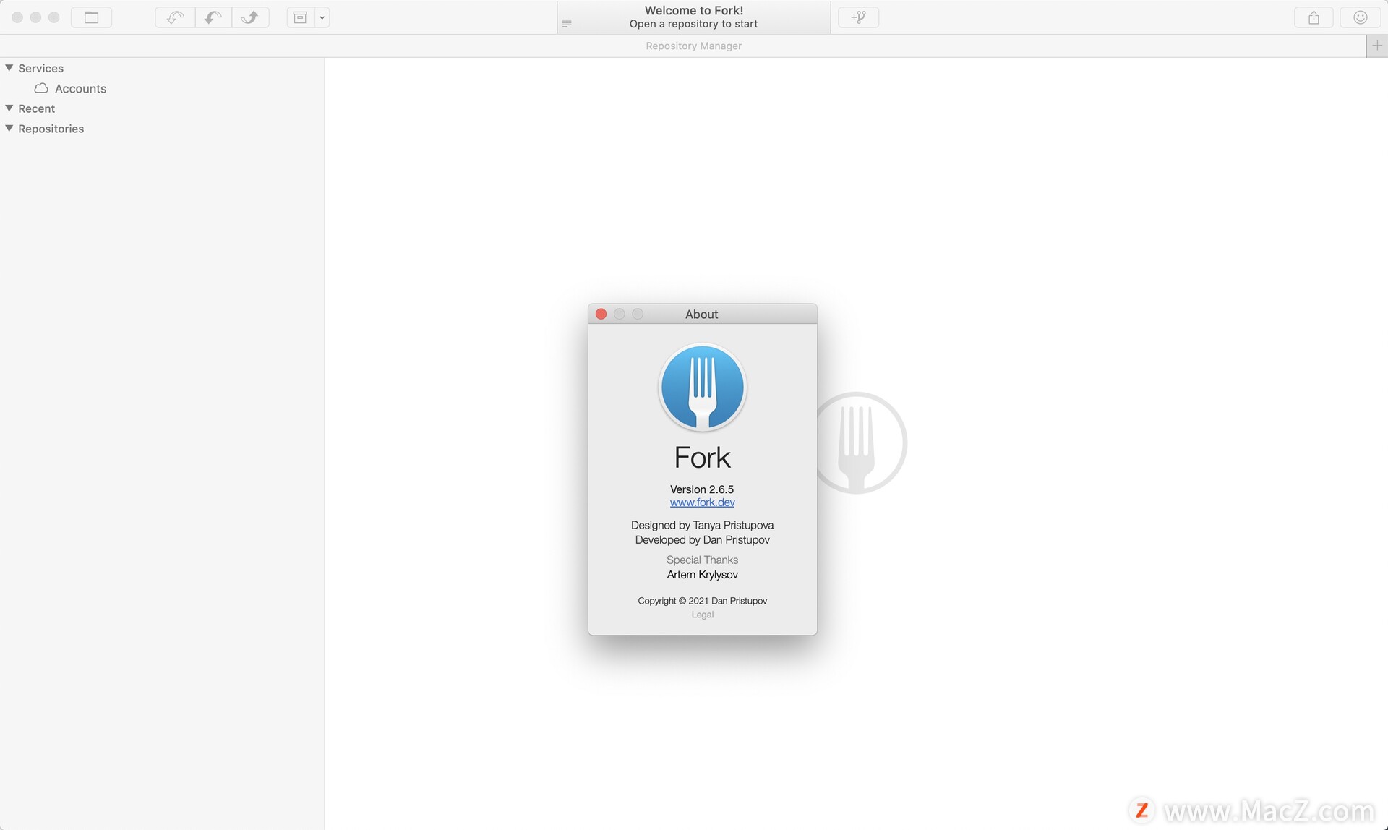Click Developed by Dan Pristupov text
The width and height of the screenshot is (1388, 830).
tap(702, 540)
